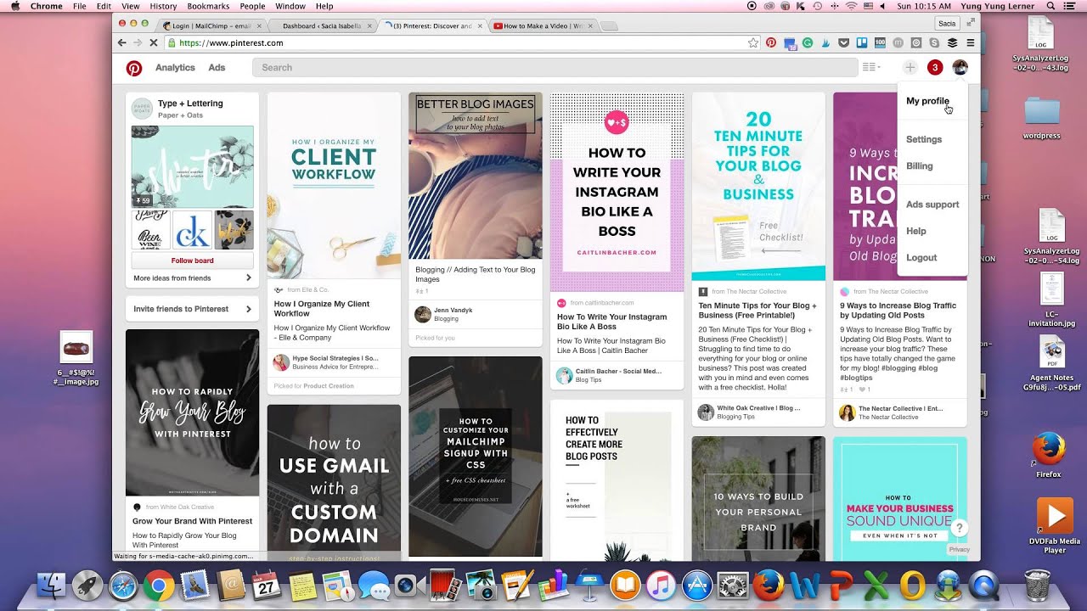Open the notifications badge showing 3
Image resolution: width=1087 pixels, height=611 pixels.
pyautogui.click(x=935, y=68)
